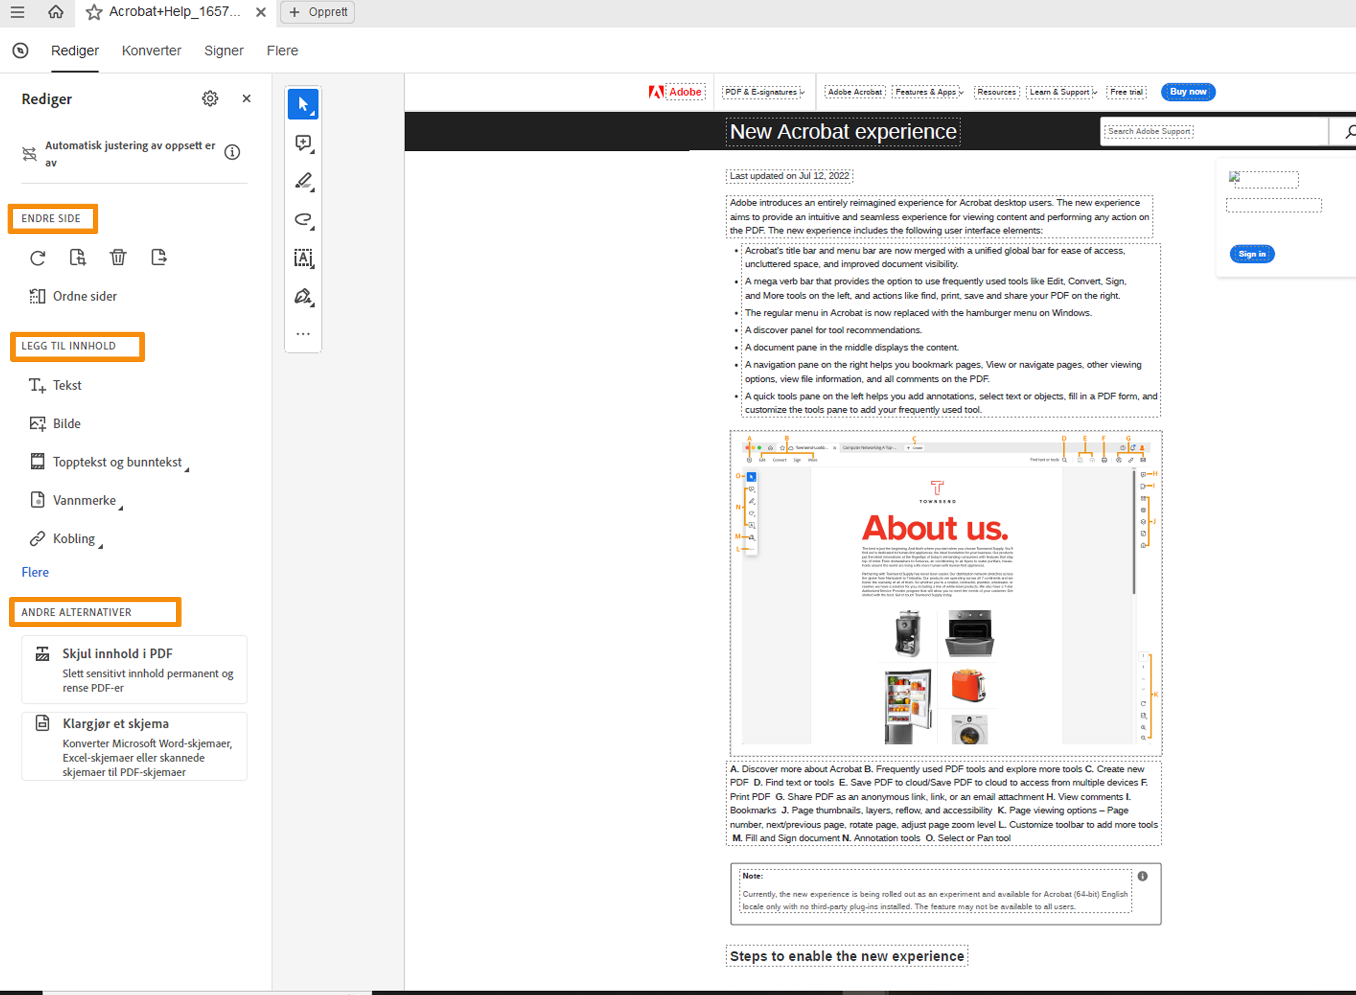Screen dimensions: 1356x995
Task: Click the blue Flere link
Action: coord(35,572)
